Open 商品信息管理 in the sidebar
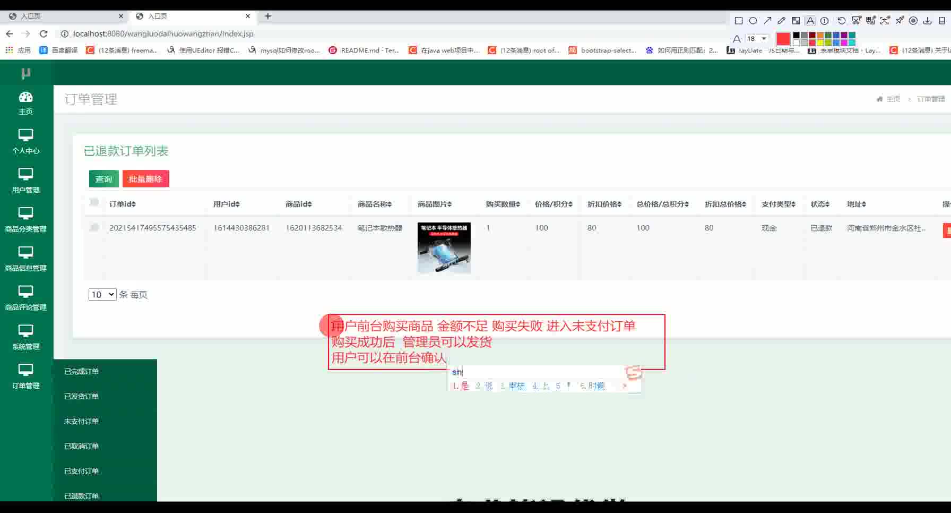Screen dimensions: 951x513 pos(25,259)
